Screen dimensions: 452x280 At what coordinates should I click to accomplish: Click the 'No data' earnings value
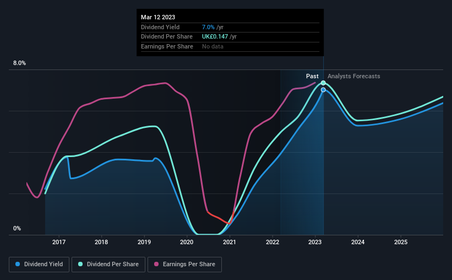click(x=213, y=46)
